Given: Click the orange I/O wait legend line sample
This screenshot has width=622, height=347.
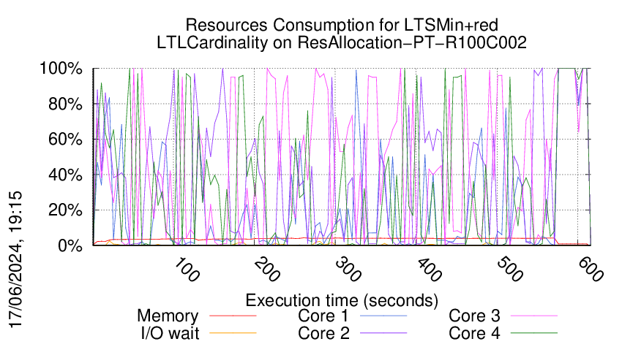Looking at the screenshot, I should [x=233, y=333].
